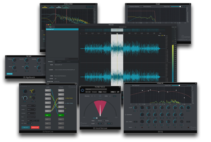Image resolution: width=211 pixels, height=142 pixels.
Task: Click Add Link button in ParamLink
Action: click(26, 127)
